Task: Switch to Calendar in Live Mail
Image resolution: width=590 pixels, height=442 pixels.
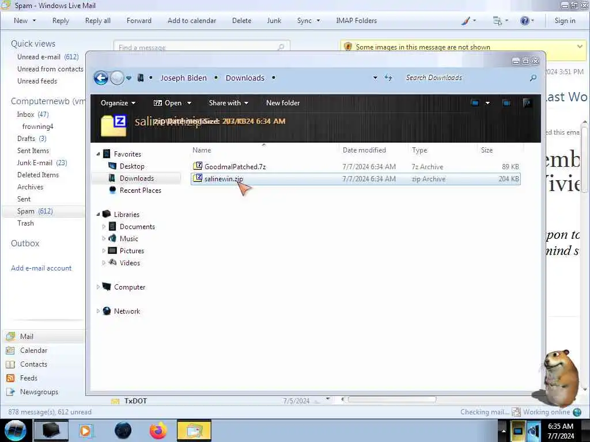Action: (33, 350)
